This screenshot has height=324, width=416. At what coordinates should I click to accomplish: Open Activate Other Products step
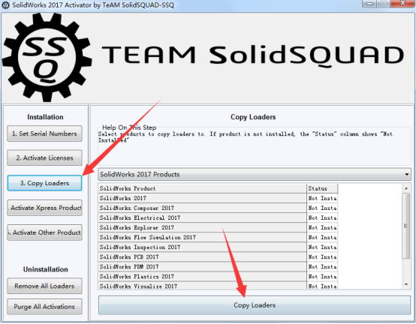click(44, 232)
